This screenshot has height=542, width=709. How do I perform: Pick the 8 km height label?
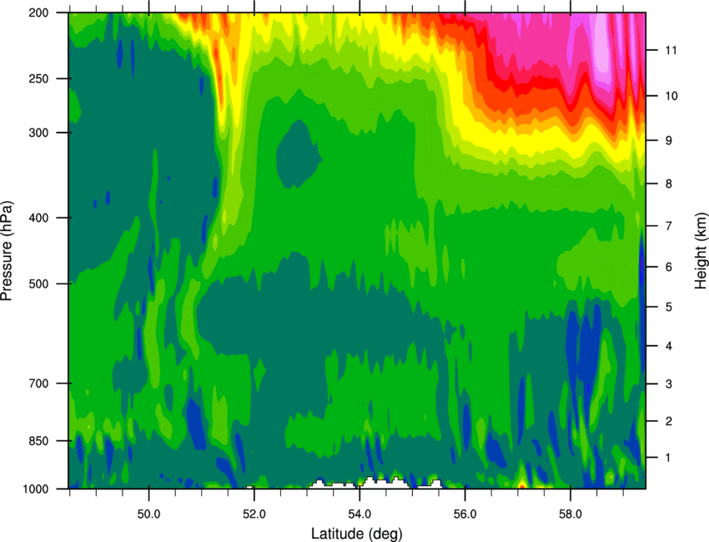point(668,183)
